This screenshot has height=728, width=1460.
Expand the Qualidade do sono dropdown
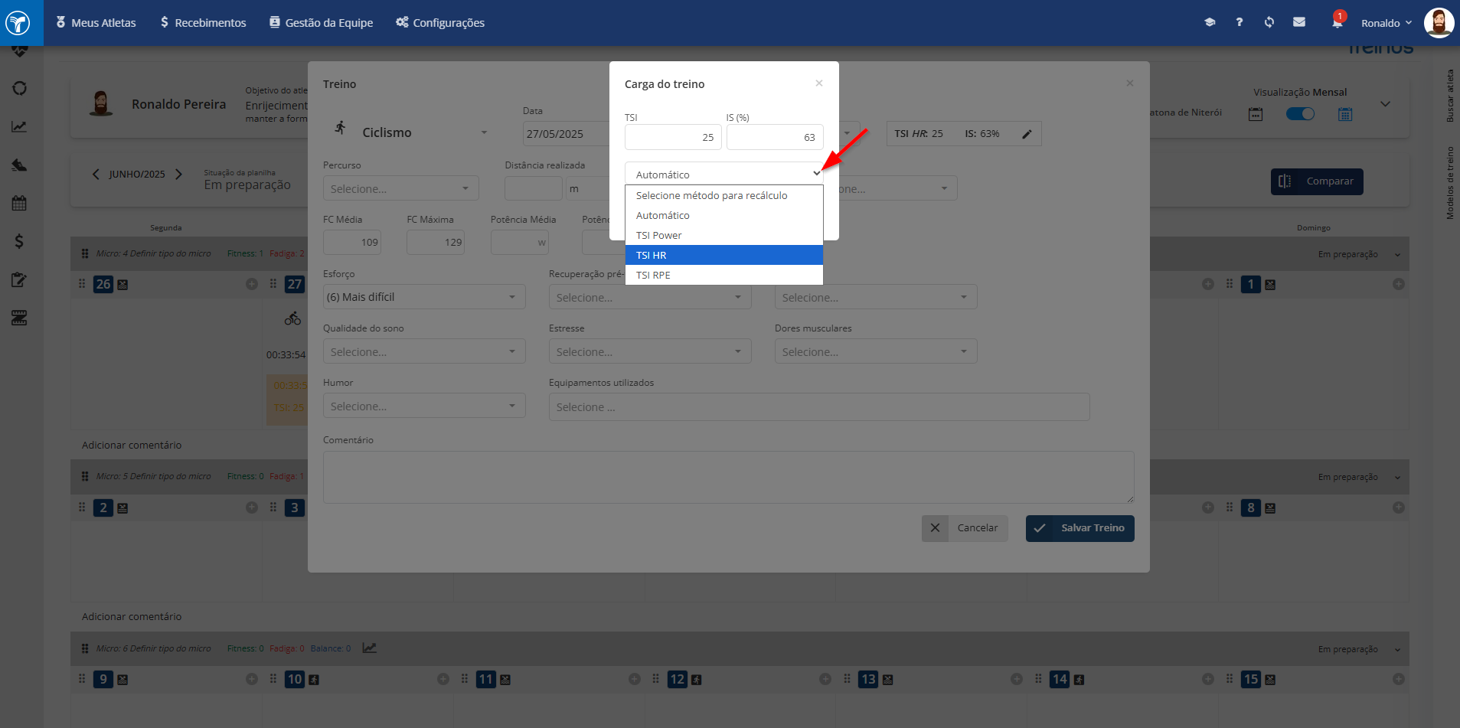click(x=424, y=351)
